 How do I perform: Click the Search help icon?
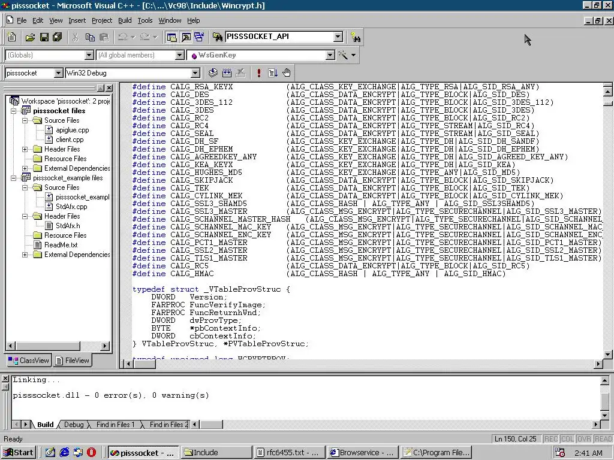356,37
